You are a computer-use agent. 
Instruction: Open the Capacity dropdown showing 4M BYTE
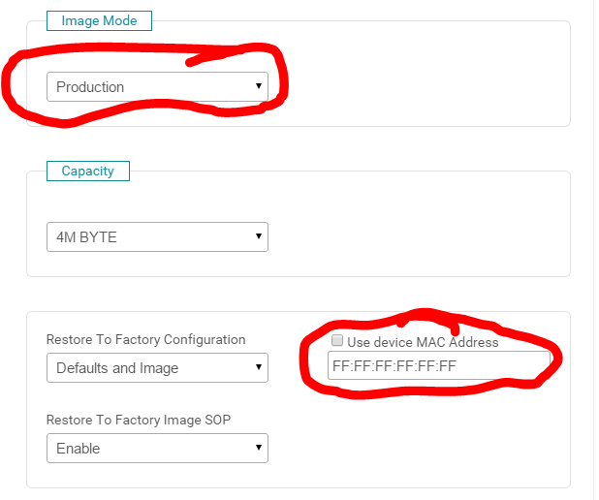click(157, 236)
